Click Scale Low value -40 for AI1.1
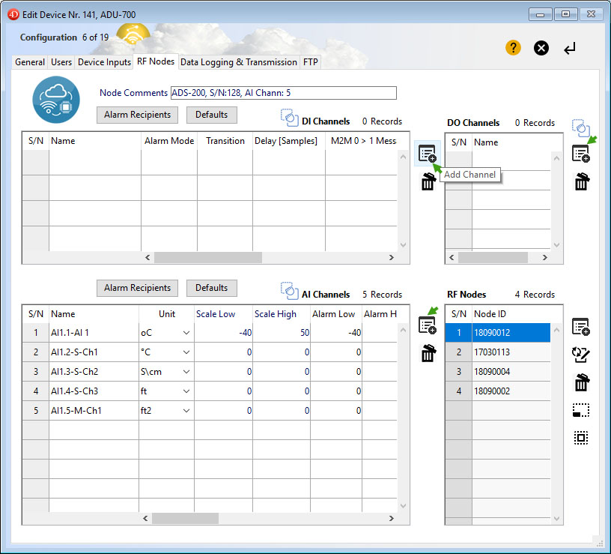The width and height of the screenshot is (611, 554). click(223, 333)
